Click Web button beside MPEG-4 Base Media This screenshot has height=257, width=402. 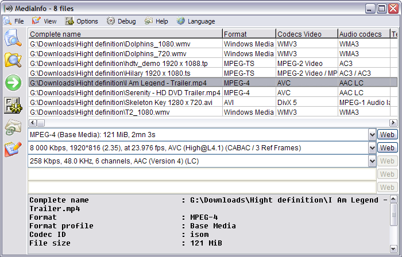(387, 135)
